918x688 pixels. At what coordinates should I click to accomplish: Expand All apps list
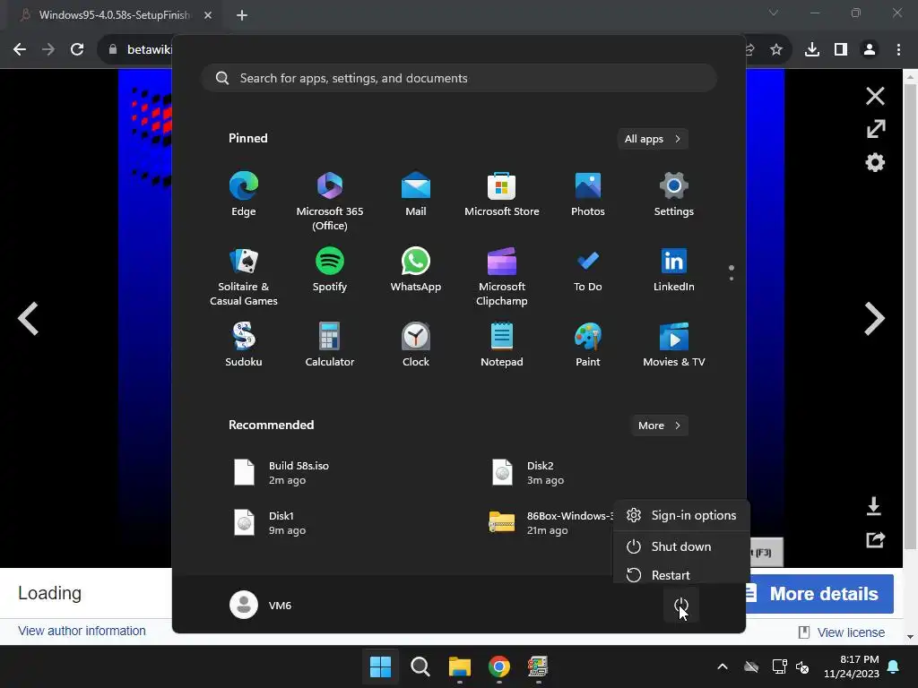coord(653,139)
